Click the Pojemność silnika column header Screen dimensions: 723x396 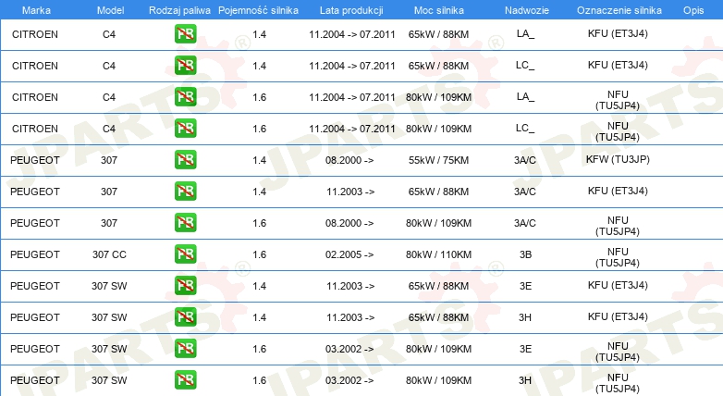pyautogui.click(x=258, y=10)
